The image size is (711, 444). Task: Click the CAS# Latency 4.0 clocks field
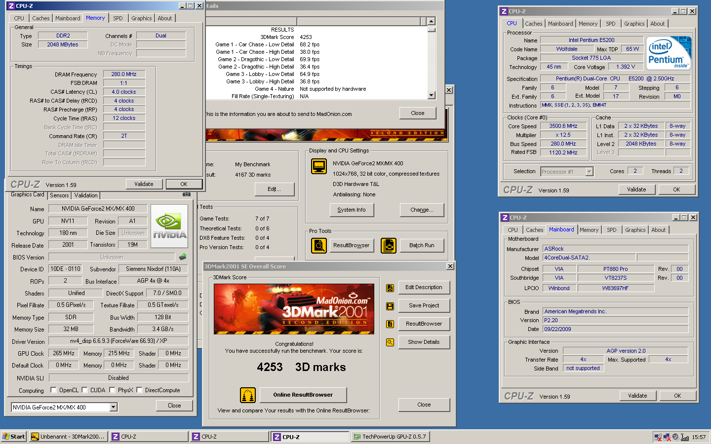(x=124, y=92)
